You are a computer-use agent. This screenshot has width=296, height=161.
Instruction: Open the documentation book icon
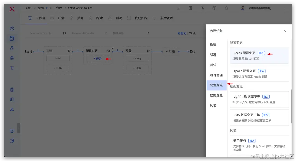[214, 8]
